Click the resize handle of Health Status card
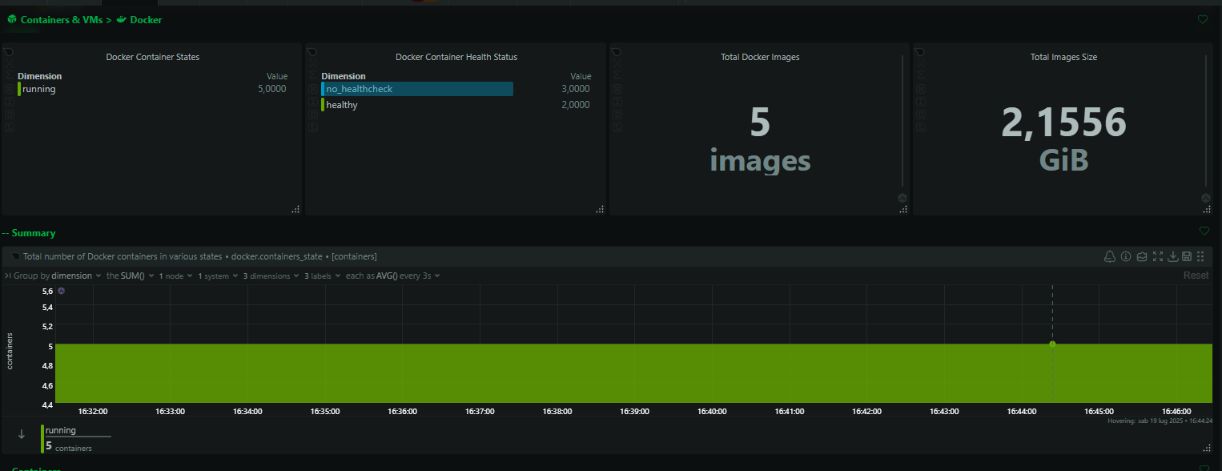The width and height of the screenshot is (1222, 471). 600,209
